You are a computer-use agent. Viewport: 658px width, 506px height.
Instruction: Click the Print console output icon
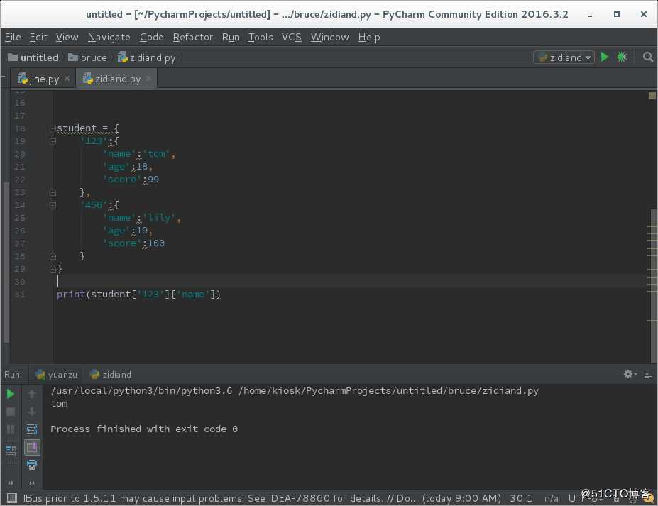tap(32, 464)
